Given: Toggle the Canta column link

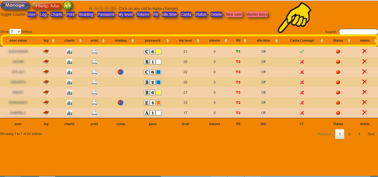Looking at the screenshot, I should point(186,14).
